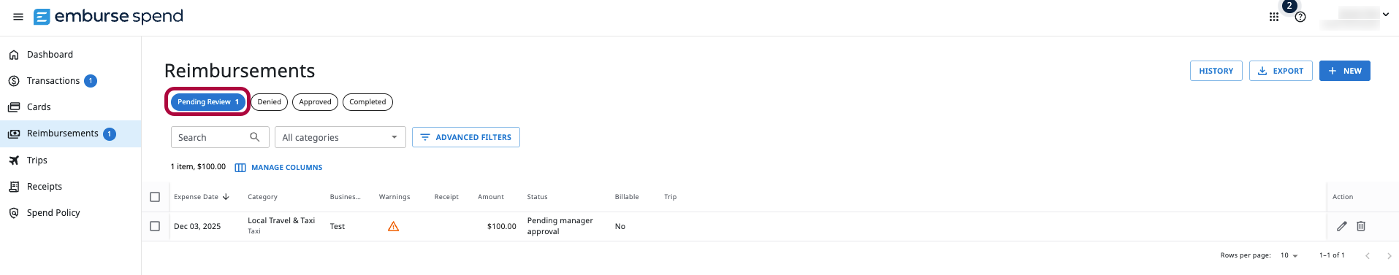The width and height of the screenshot is (1399, 275).
Task: Select Reimbursements in the sidebar
Action: coord(70,133)
